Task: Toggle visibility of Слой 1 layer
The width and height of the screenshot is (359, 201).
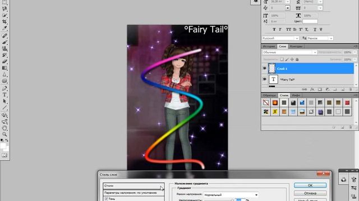Action: [264, 69]
